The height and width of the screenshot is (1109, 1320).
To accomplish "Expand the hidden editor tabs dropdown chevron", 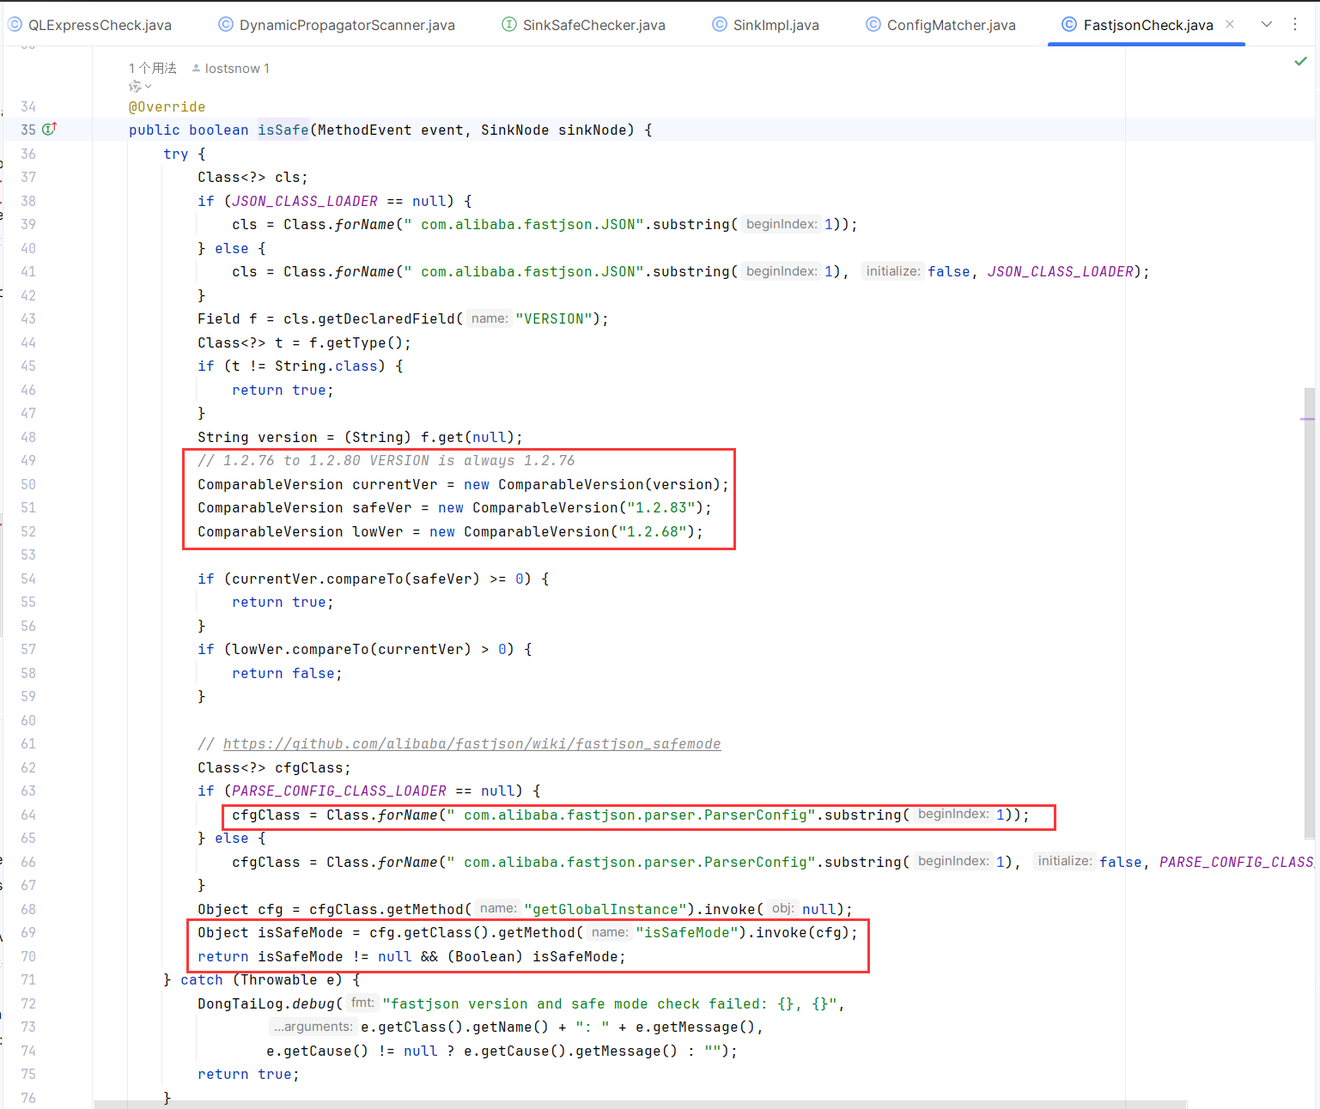I will (1266, 25).
